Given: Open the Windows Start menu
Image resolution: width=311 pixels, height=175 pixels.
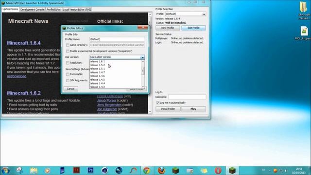Looking at the screenshot, I should tap(5, 171).
